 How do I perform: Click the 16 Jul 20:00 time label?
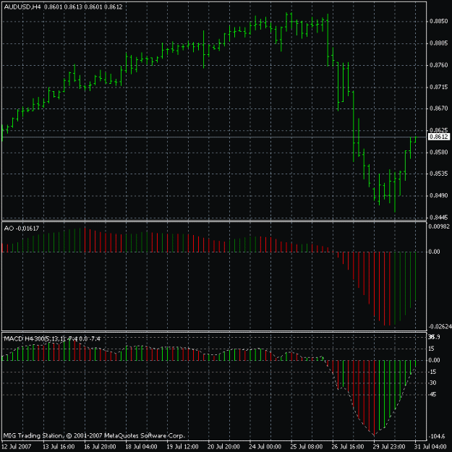[100, 447]
